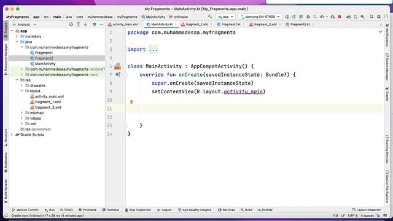Image resolution: width=393 pixels, height=221 pixels.
Task: Open the Version Control tool window
Action: [25, 210]
